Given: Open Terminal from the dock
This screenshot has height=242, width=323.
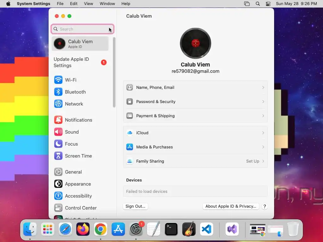Looking at the screenshot, I should click(171, 229).
